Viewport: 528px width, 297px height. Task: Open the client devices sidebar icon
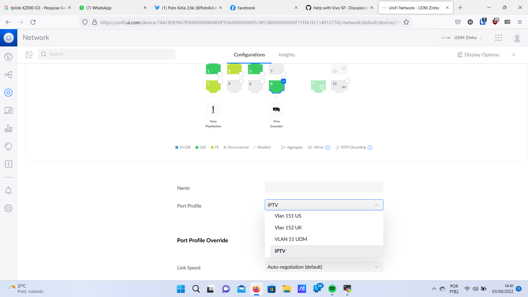pos(8,111)
